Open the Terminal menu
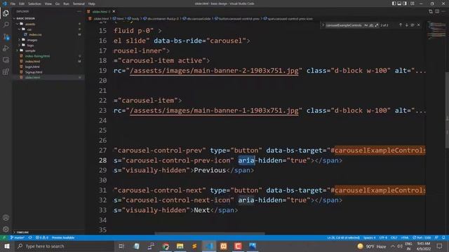The image size is (449, 252). click(79, 3)
